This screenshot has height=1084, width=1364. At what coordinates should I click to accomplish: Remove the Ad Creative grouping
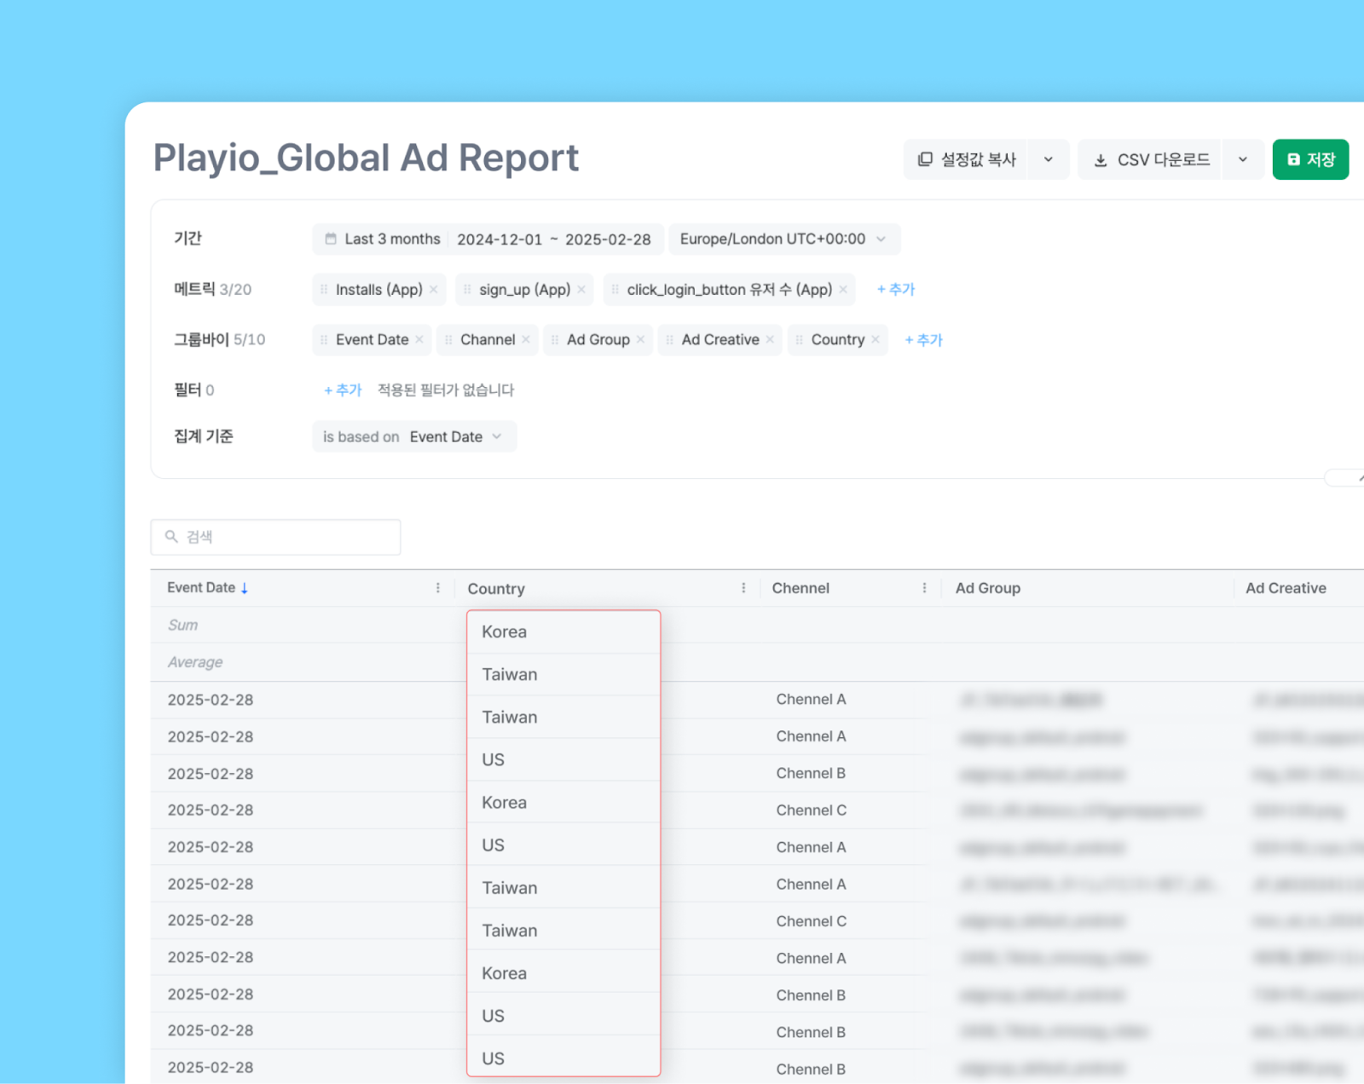(770, 340)
